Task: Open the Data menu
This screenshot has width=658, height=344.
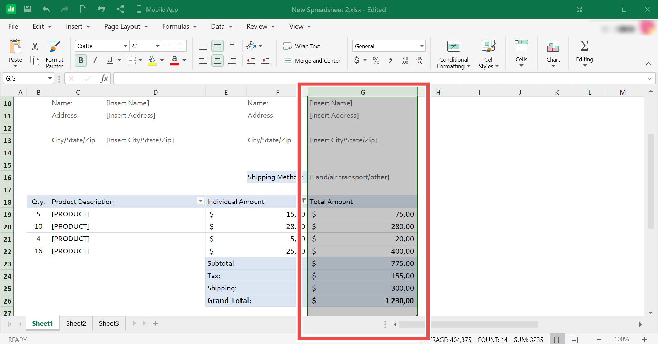Action: (x=222, y=26)
